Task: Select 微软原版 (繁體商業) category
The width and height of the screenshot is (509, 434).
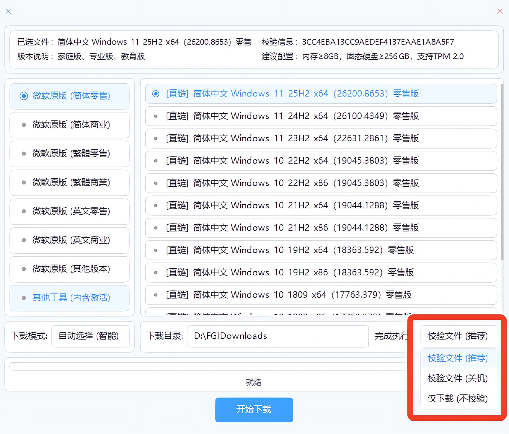Action: coord(70,183)
